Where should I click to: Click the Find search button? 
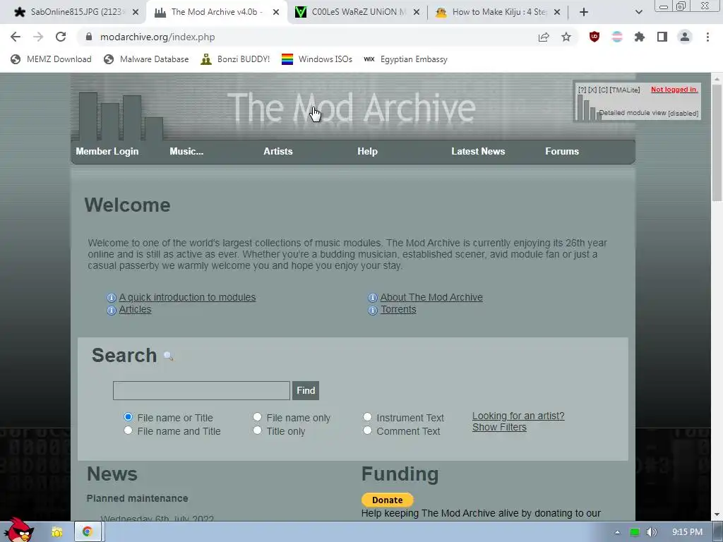pos(306,390)
